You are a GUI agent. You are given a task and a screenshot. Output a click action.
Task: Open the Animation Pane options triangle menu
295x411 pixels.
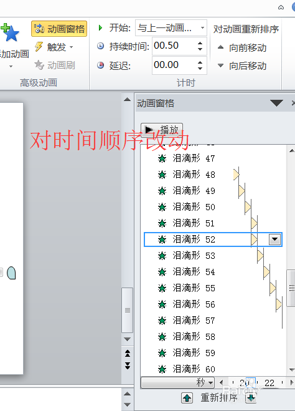[277, 103]
